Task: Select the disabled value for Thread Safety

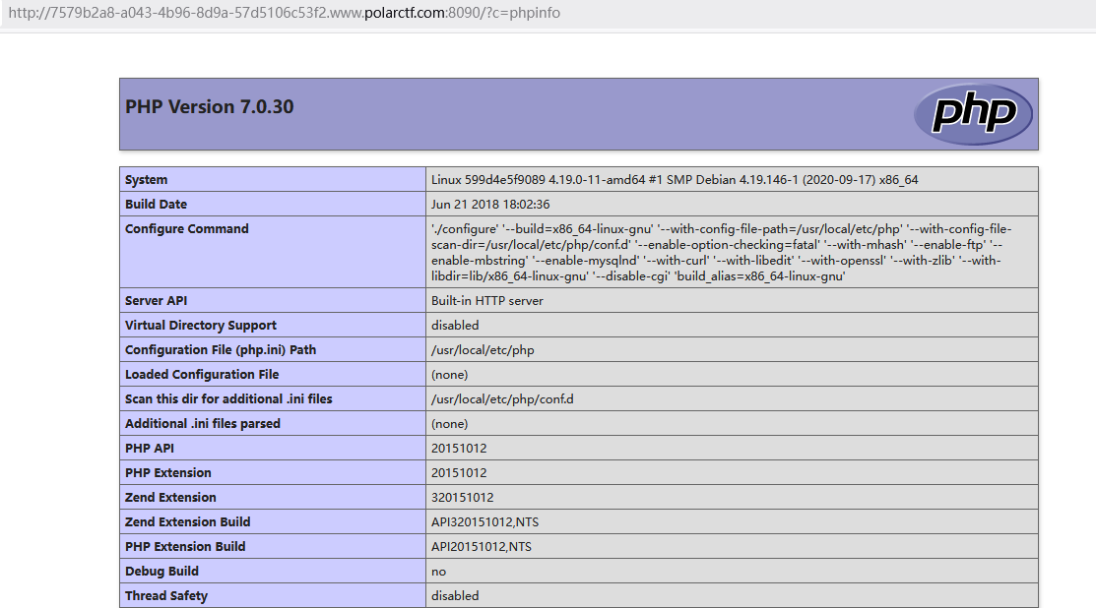Action: (x=455, y=595)
